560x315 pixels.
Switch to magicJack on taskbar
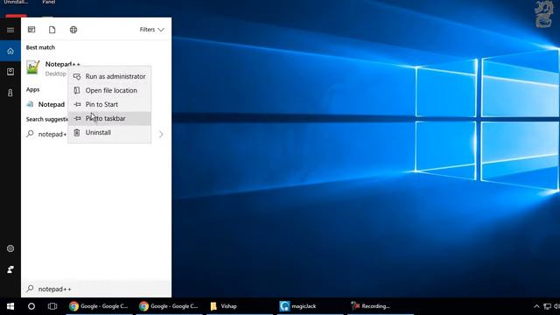click(x=311, y=306)
